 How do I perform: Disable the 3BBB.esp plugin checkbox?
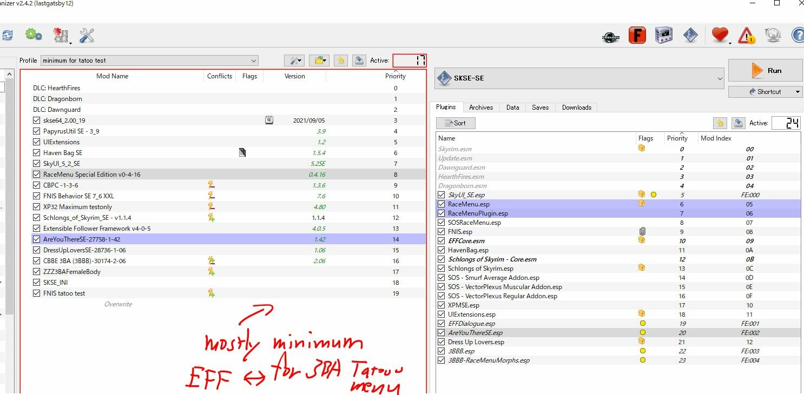click(x=441, y=351)
